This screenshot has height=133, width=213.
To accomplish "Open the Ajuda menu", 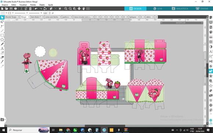I will click(x=50, y=5).
